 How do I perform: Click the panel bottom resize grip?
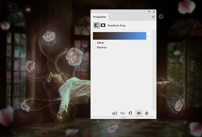coord(123,118)
